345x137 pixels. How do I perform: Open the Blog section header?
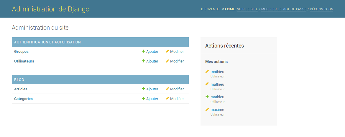19,80
